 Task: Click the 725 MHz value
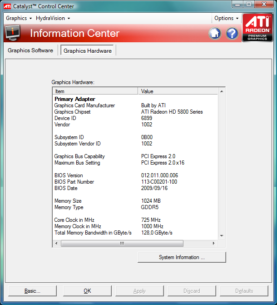[x=151, y=220]
